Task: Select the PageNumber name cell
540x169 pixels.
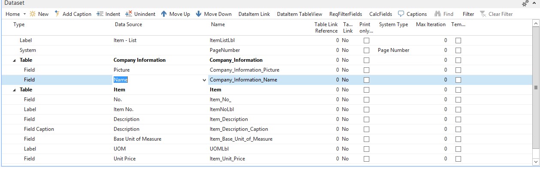Action: pos(225,50)
